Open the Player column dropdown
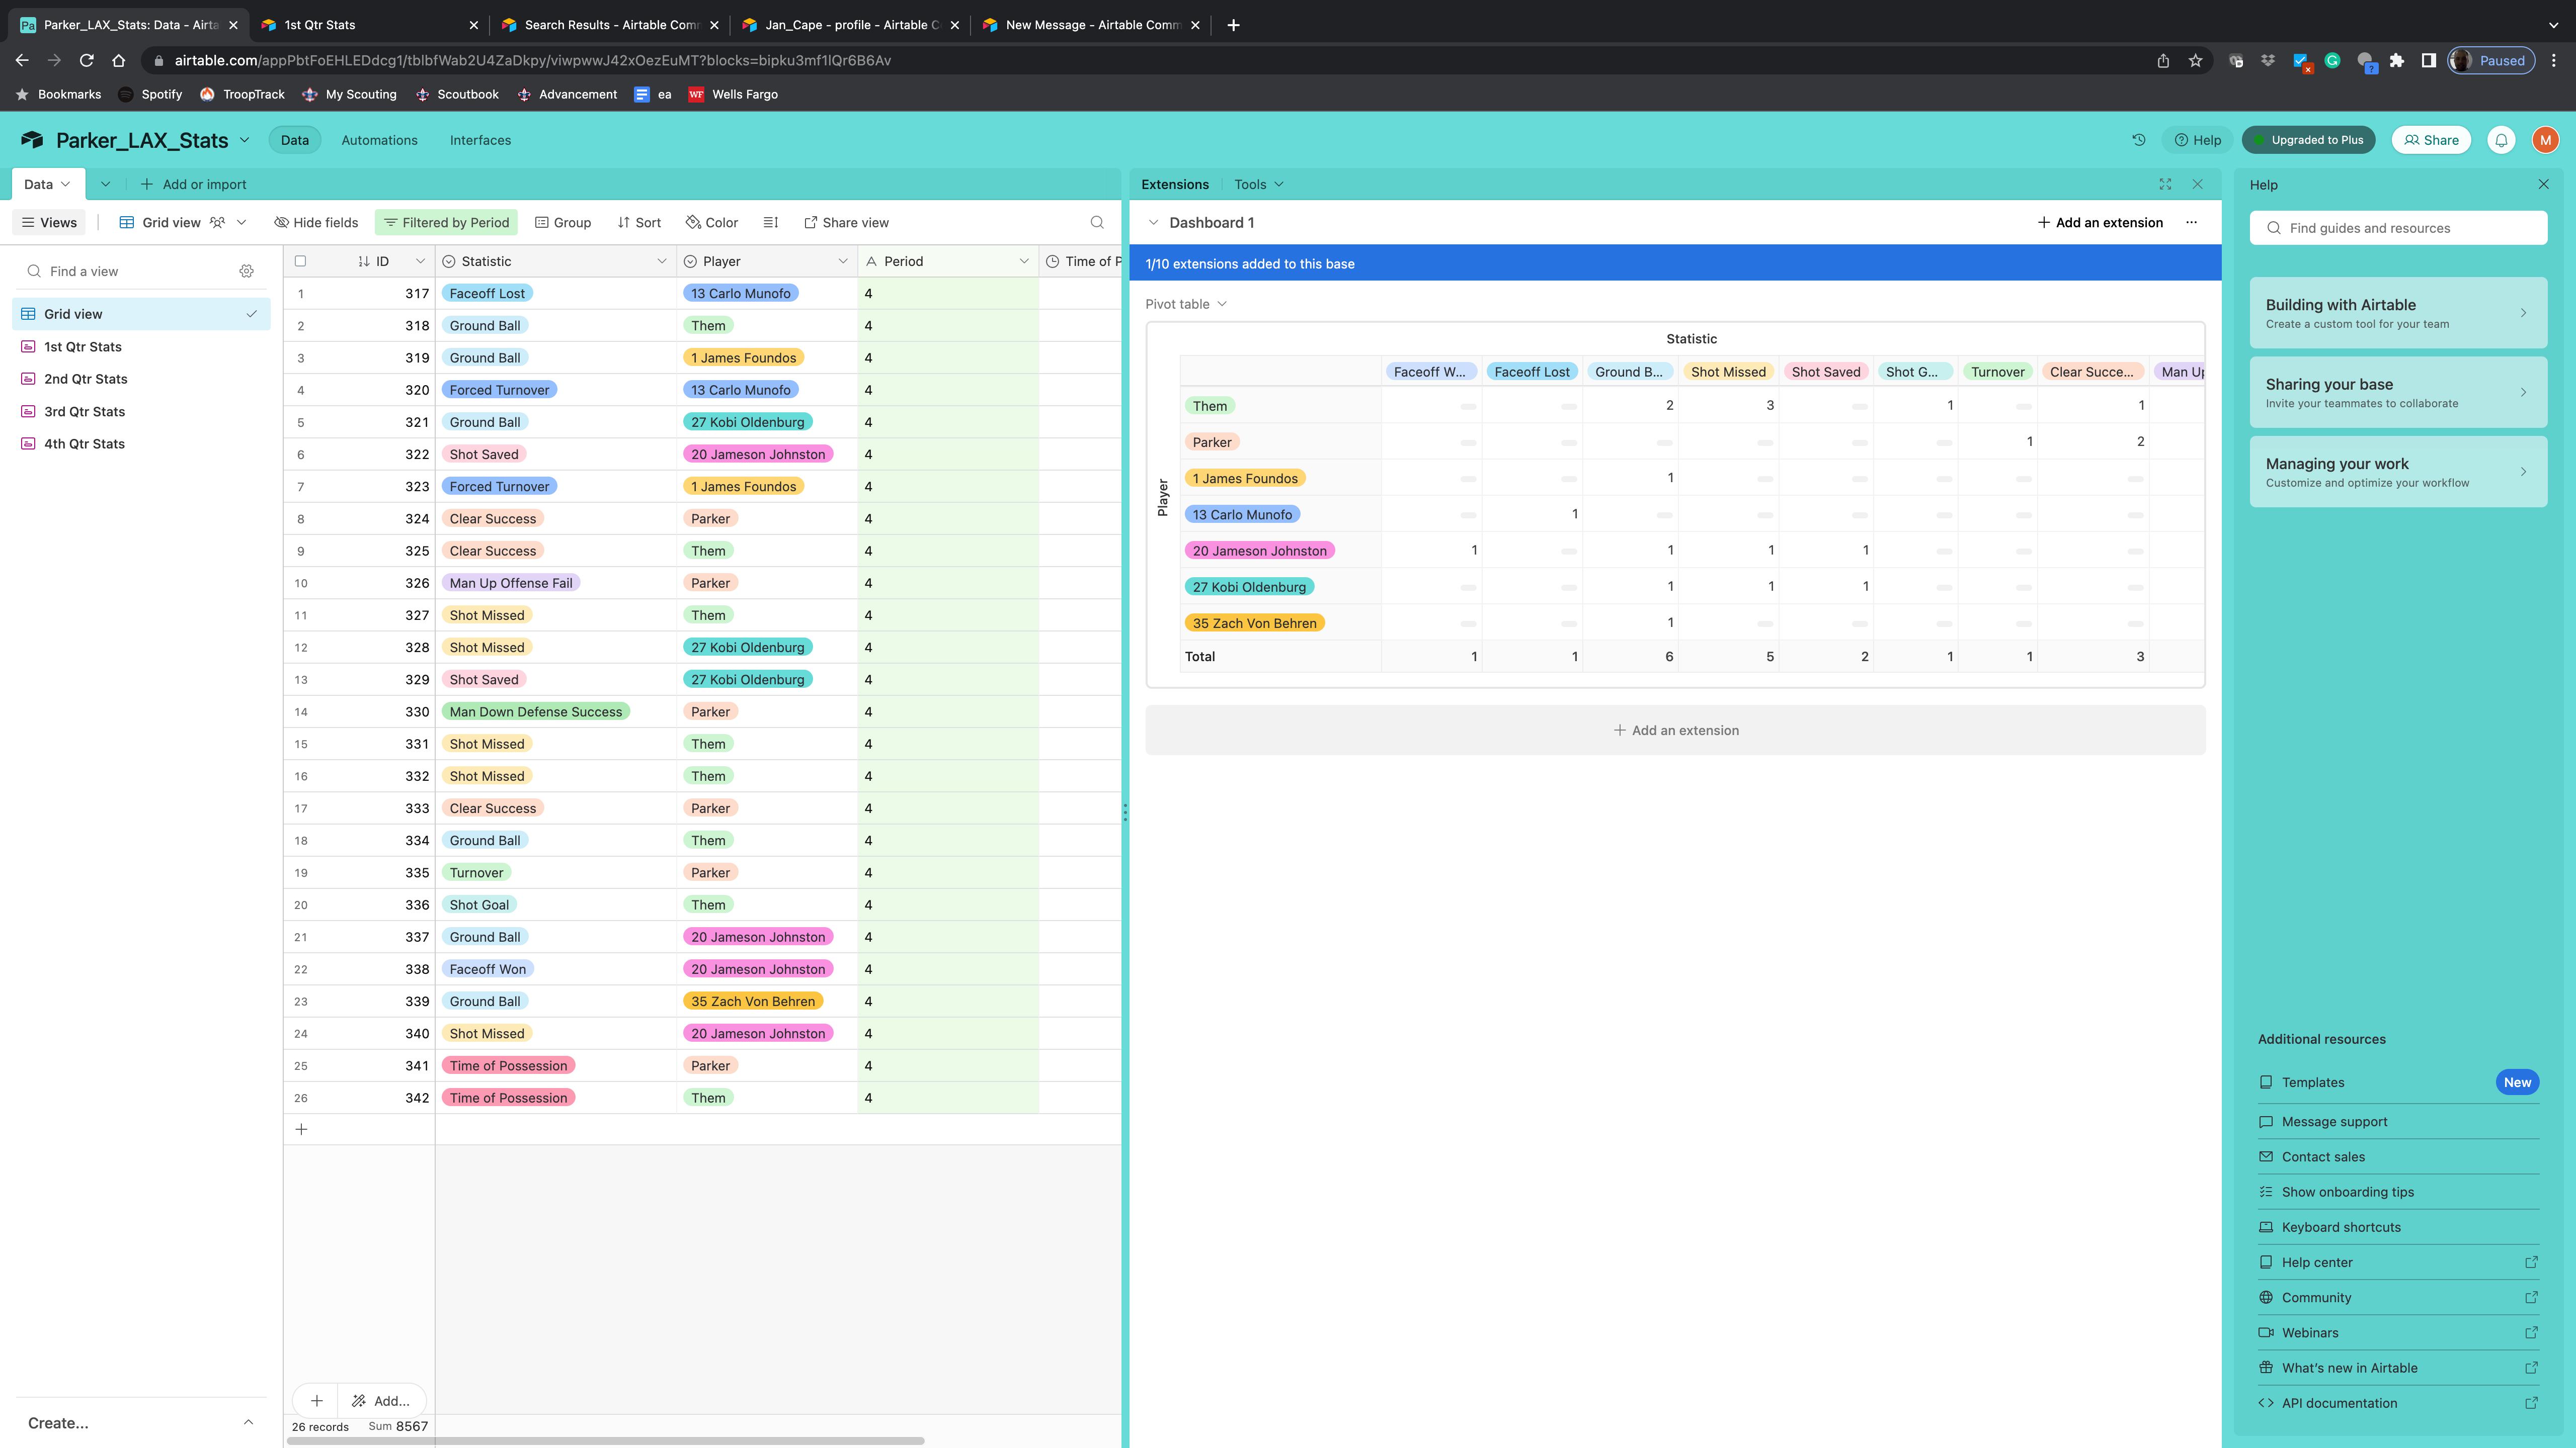The width and height of the screenshot is (2576, 1448). pyautogui.click(x=842, y=262)
